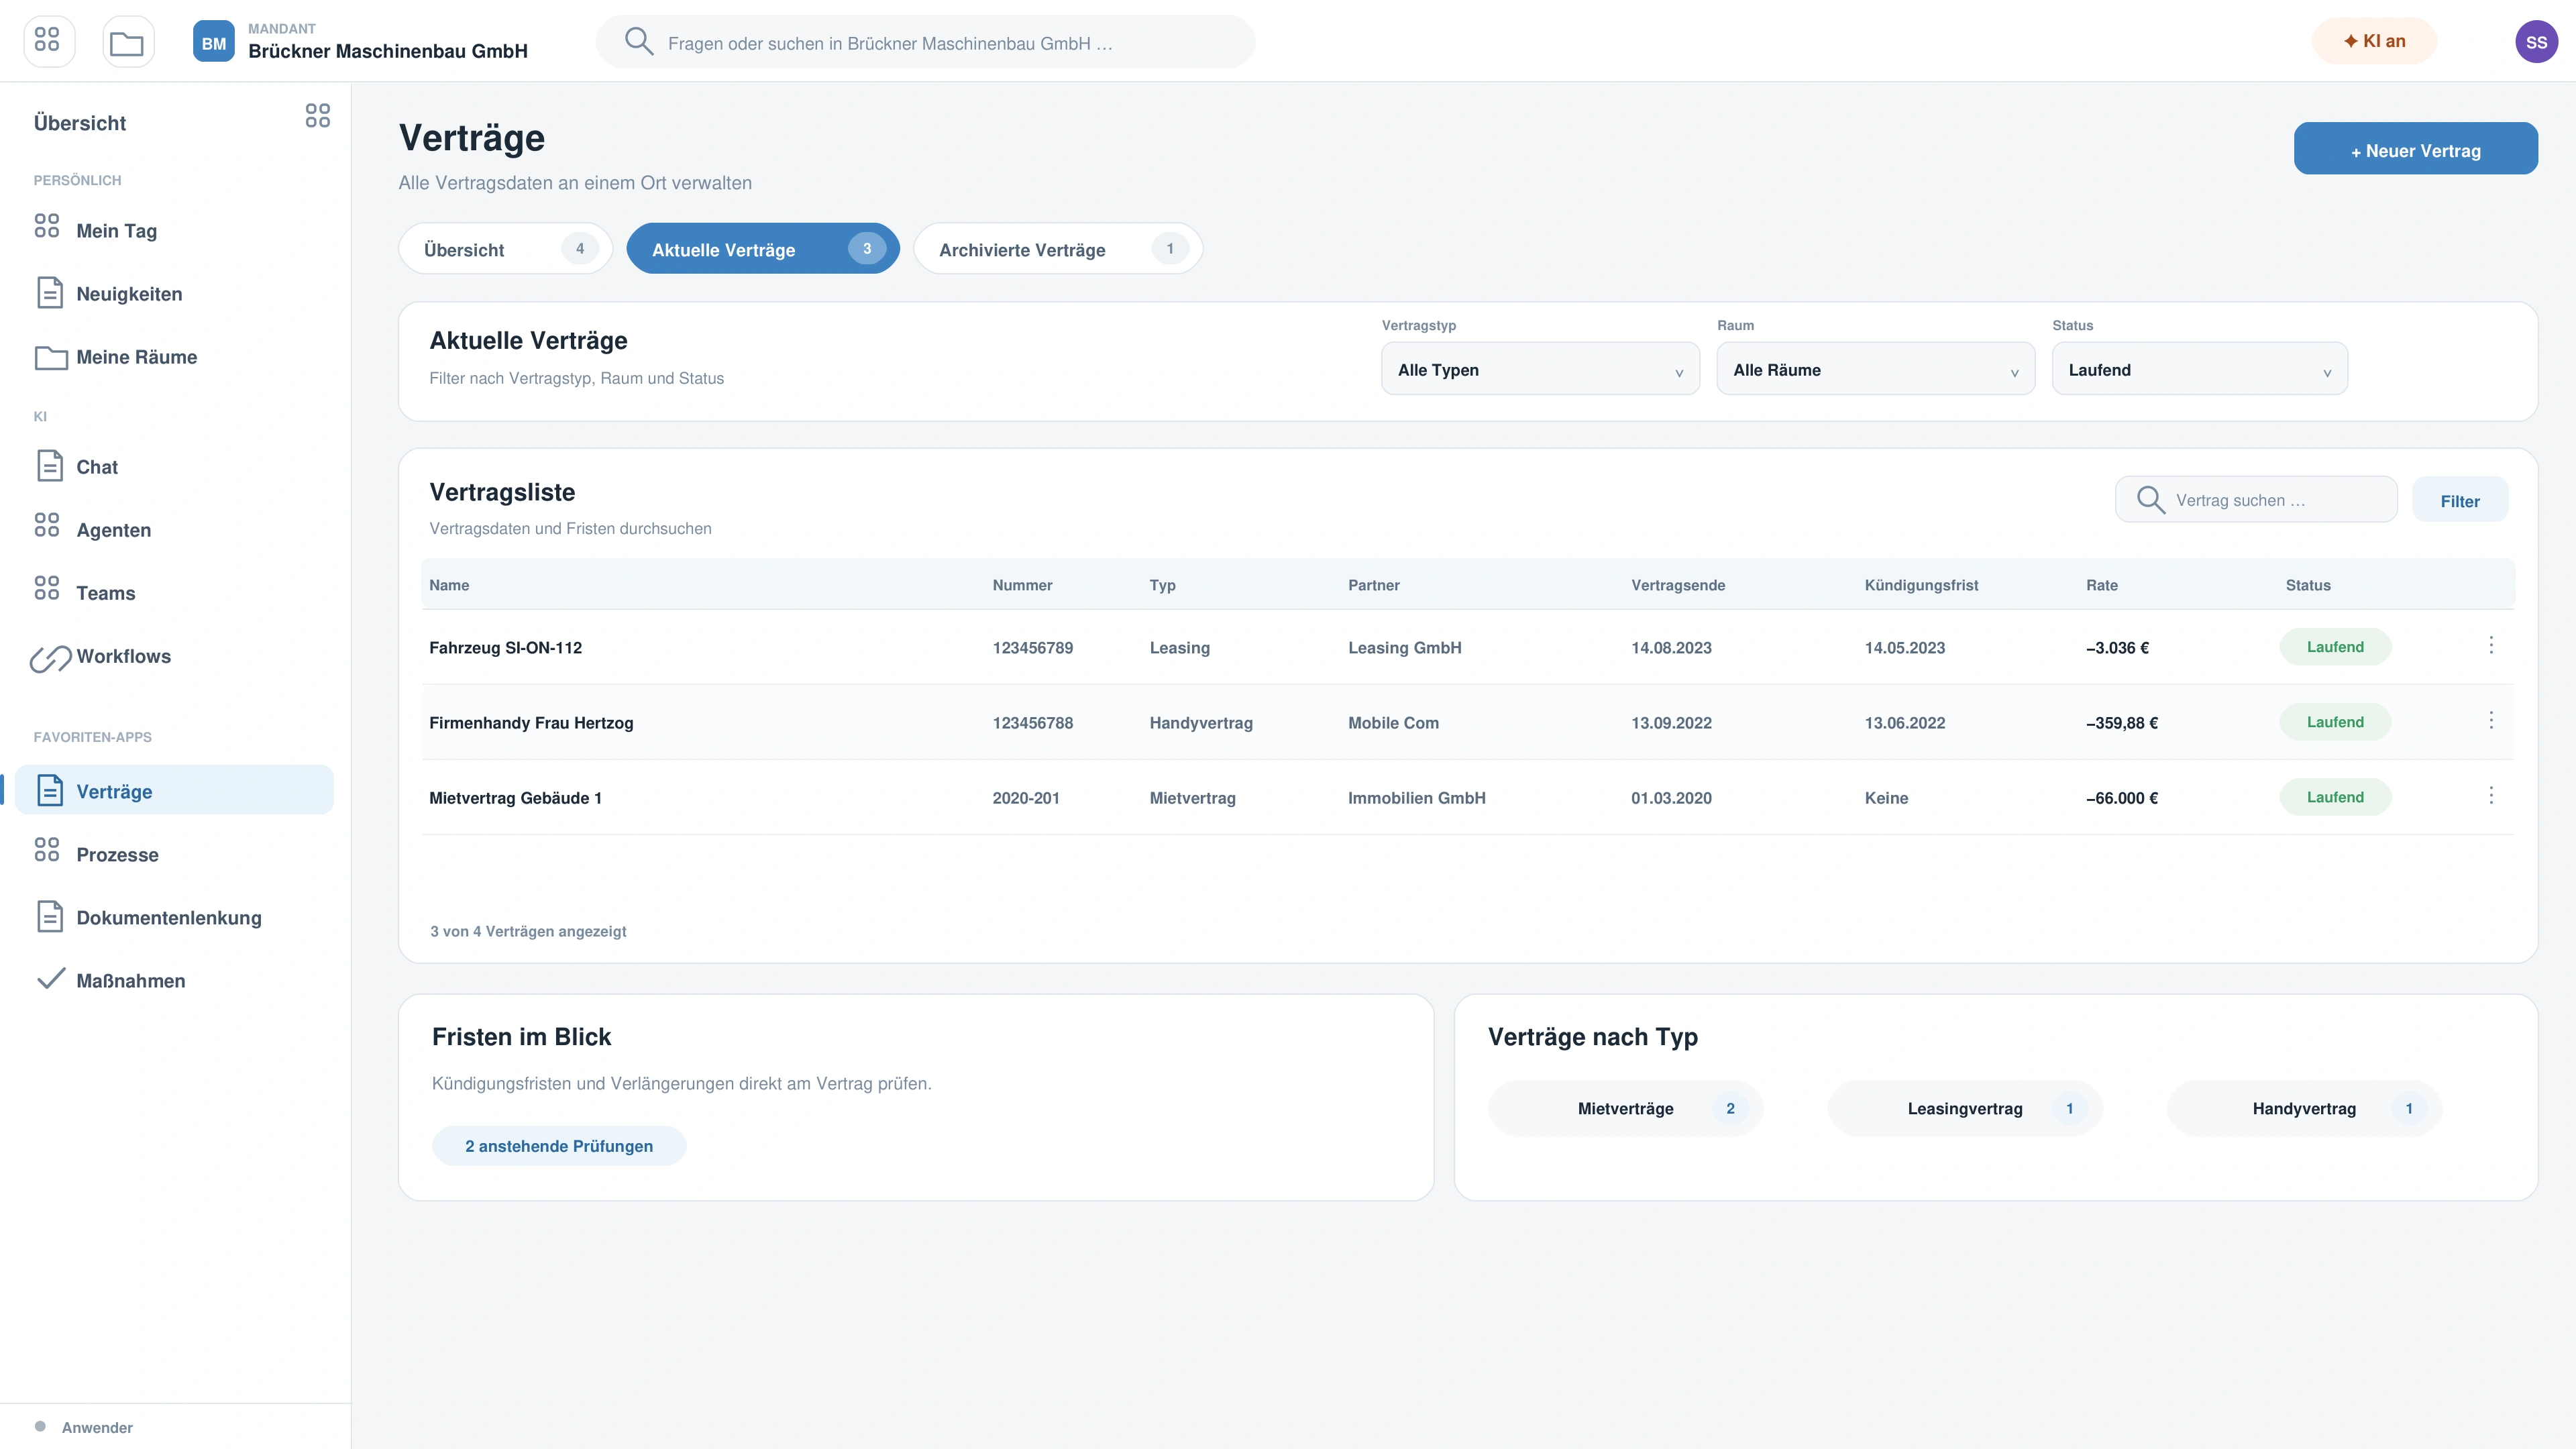Expand the Raum Alle Räume dropdown
The image size is (2576, 1449).
click(x=1875, y=369)
